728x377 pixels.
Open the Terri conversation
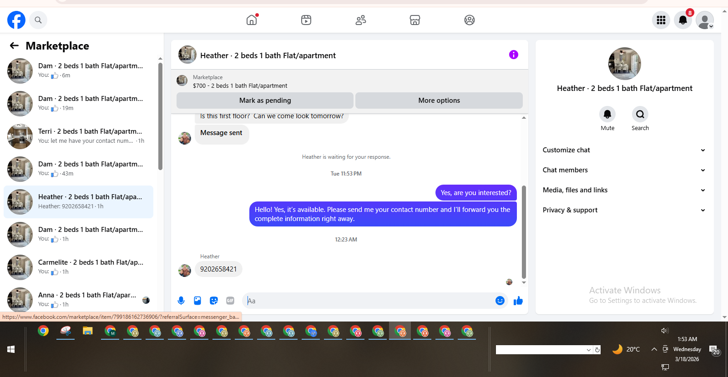coord(78,136)
